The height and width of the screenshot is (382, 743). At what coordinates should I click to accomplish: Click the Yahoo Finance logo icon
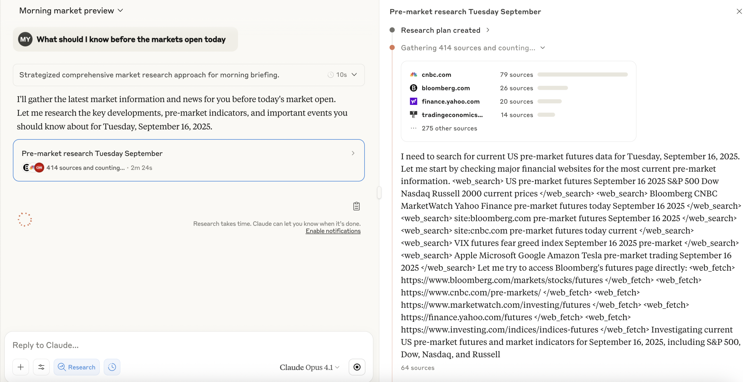click(413, 101)
